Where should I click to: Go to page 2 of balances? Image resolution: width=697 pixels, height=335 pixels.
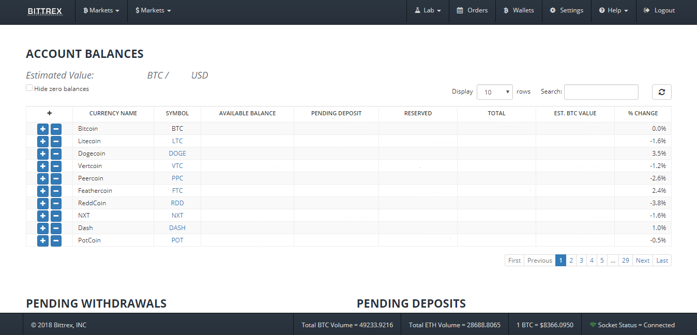coord(571,261)
